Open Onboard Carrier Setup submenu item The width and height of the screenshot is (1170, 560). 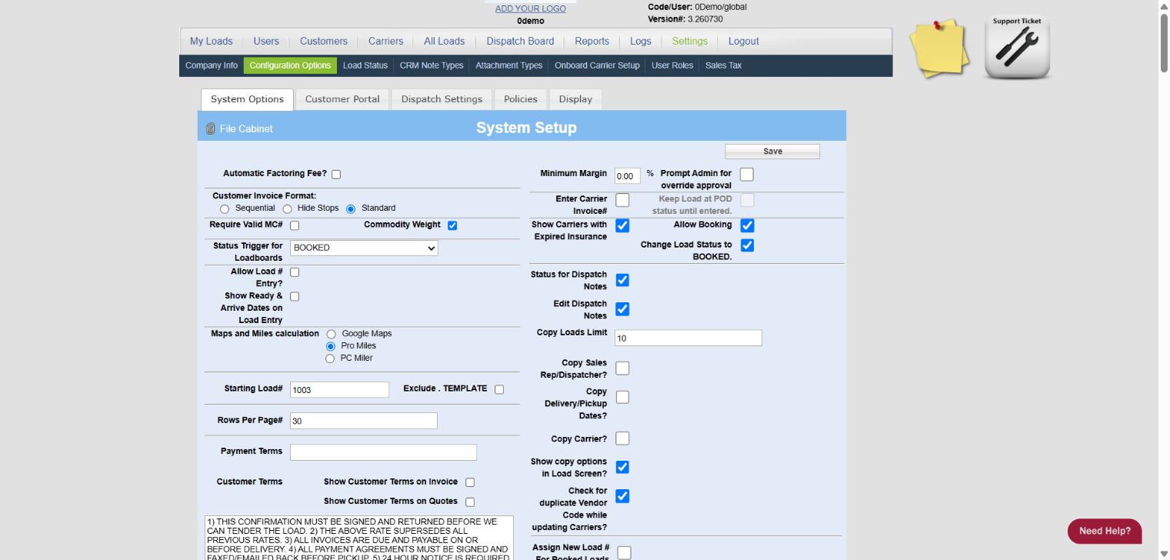[597, 65]
